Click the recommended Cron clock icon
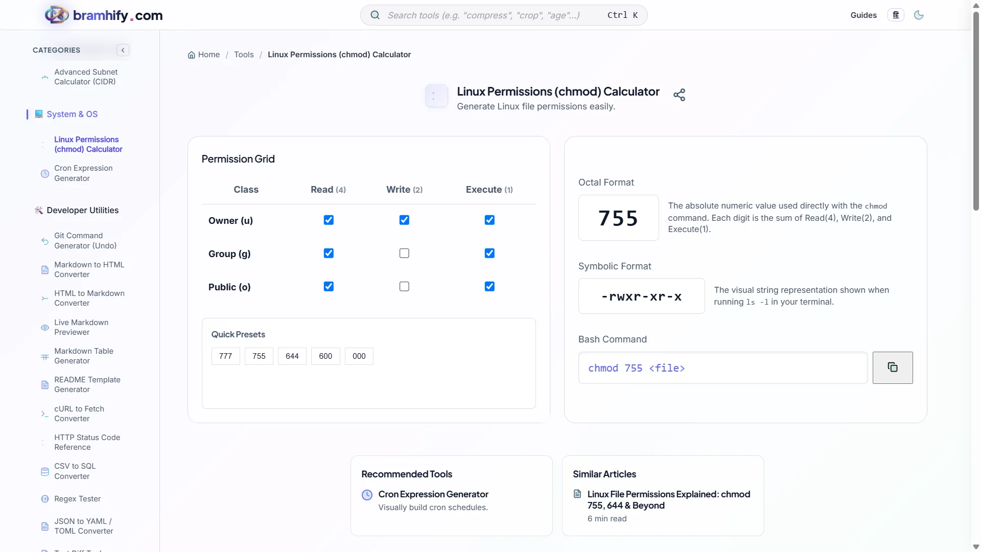The image size is (981, 552). click(x=367, y=495)
